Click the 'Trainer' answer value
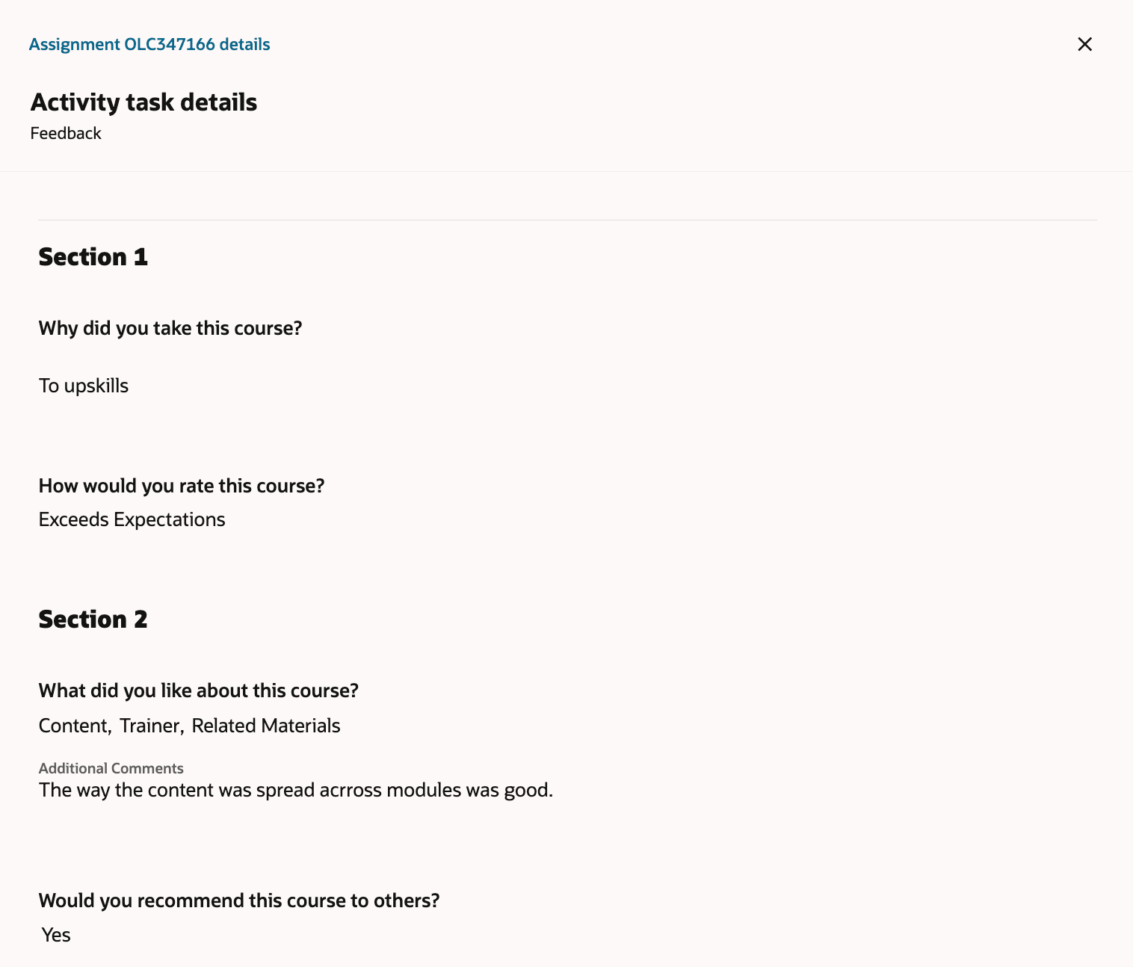This screenshot has height=967, width=1136. tap(150, 726)
